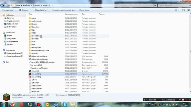Select the minecrafting application icon
The height and width of the screenshot is (107, 191).
(30, 74)
